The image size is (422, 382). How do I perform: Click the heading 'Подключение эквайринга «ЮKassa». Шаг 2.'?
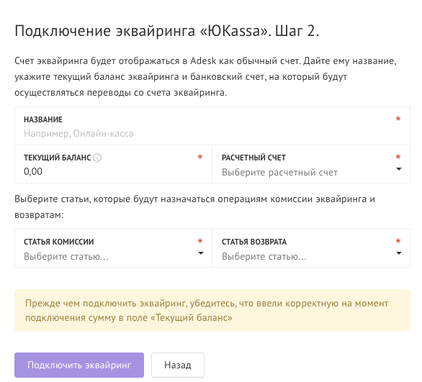[x=166, y=31]
